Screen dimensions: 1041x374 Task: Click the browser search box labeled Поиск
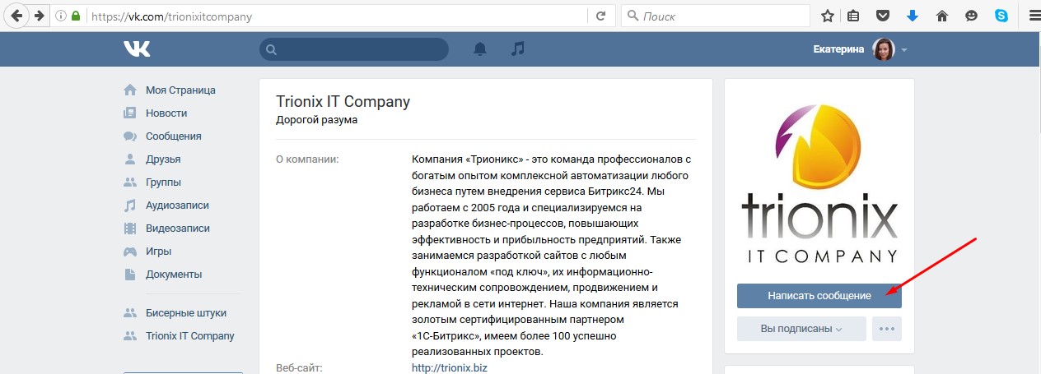[x=716, y=16]
